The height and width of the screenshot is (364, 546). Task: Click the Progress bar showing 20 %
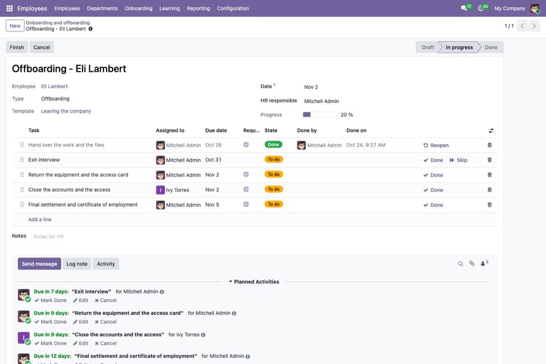[321, 114]
